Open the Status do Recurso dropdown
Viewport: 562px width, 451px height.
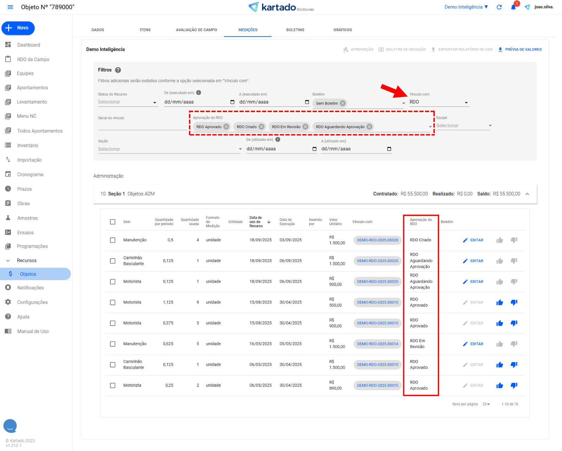(x=127, y=102)
